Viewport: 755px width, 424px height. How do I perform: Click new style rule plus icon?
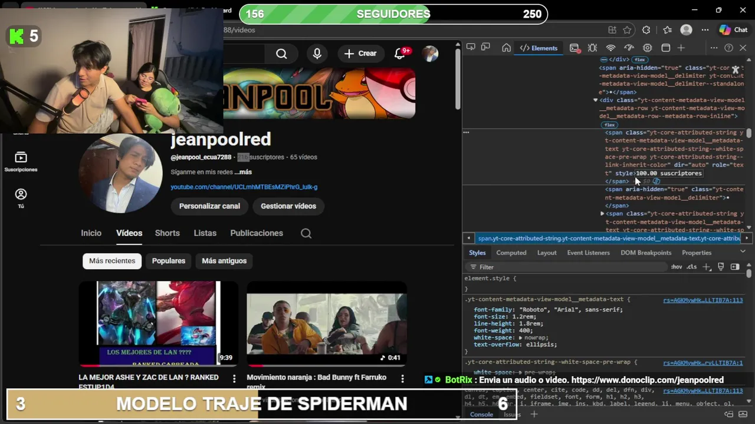pyautogui.click(x=707, y=267)
